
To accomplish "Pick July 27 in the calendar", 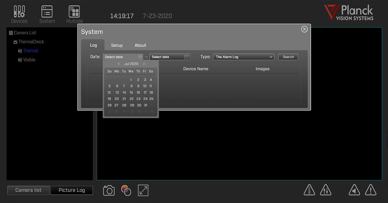I will click(116, 105).
